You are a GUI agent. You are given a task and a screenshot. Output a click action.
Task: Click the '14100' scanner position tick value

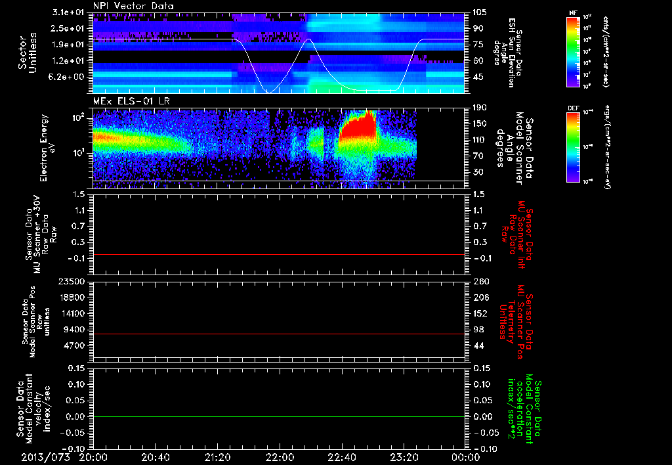(72, 313)
